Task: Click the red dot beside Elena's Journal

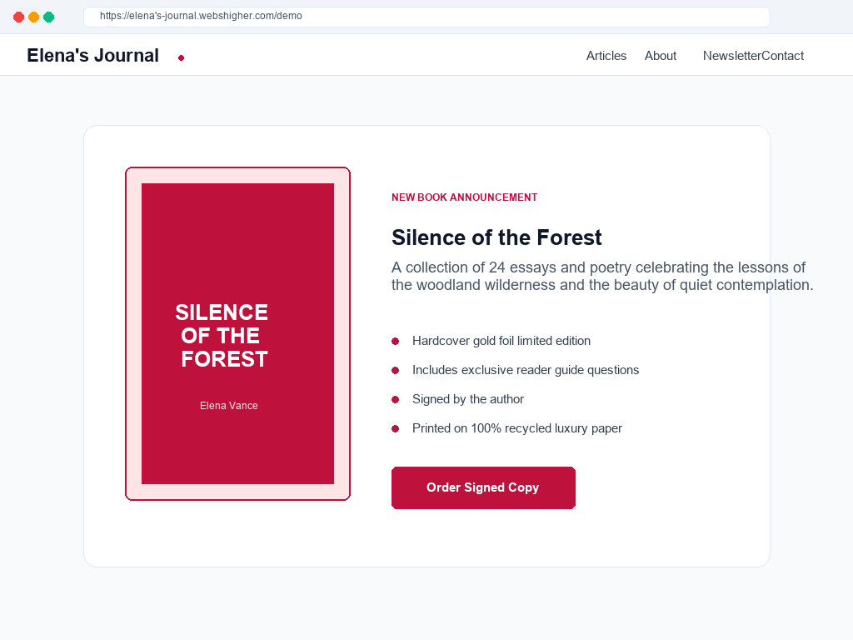Action: click(x=181, y=57)
